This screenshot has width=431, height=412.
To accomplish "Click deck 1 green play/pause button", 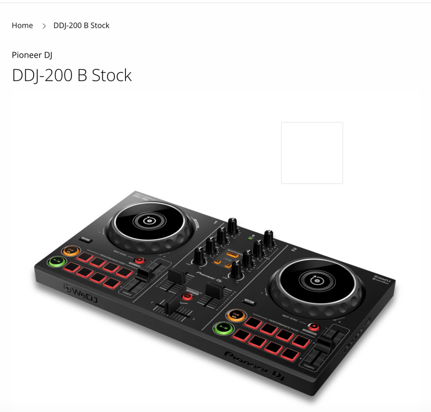I will pos(57,261).
